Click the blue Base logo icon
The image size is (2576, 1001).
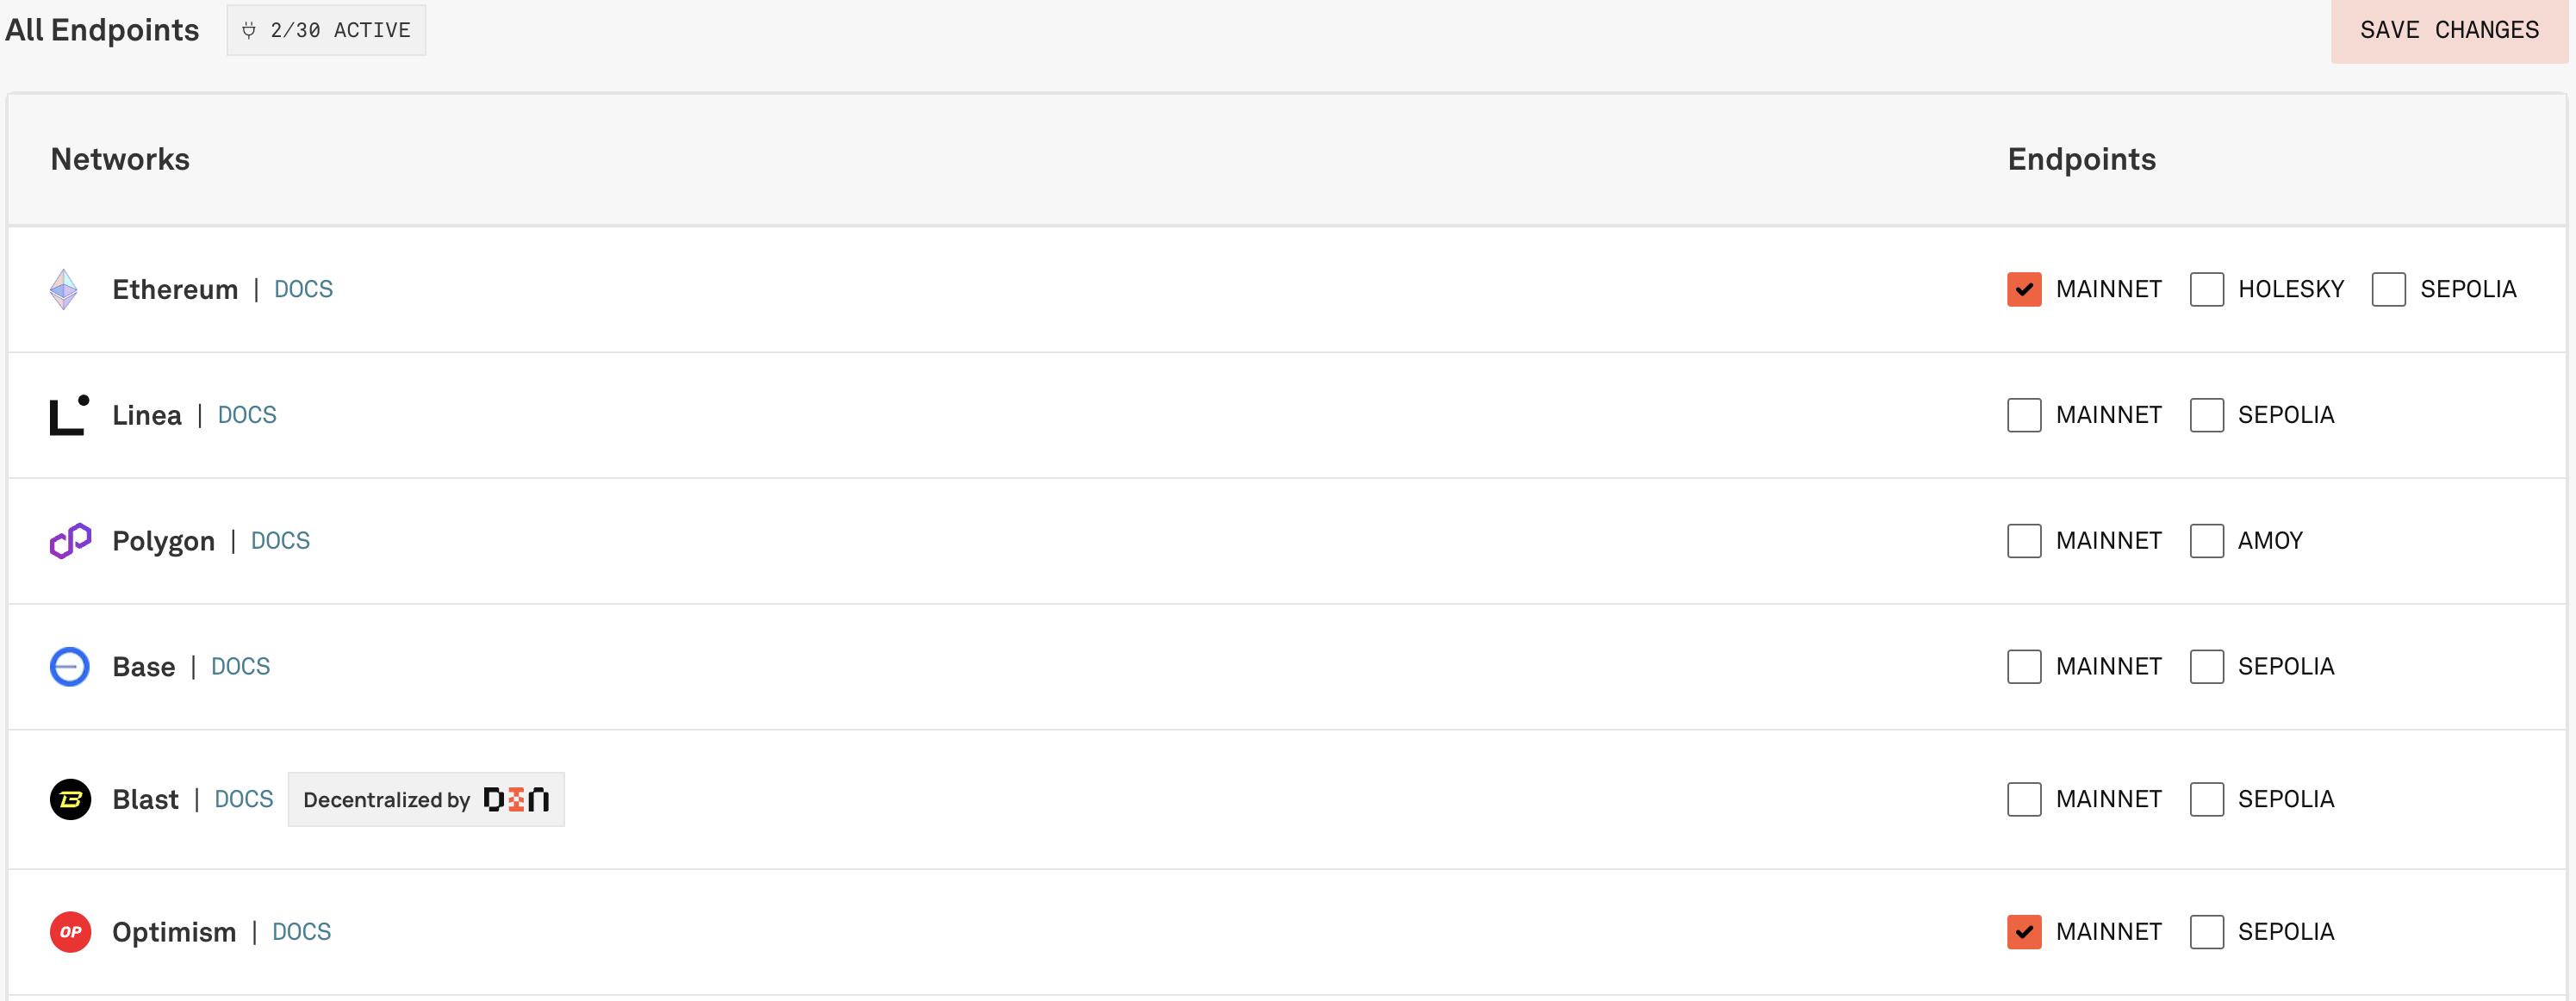pyautogui.click(x=70, y=667)
